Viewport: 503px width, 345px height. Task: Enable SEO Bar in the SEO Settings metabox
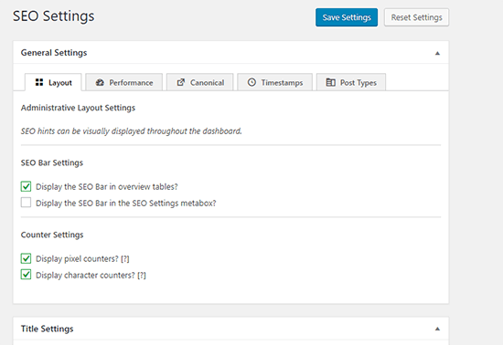click(26, 203)
